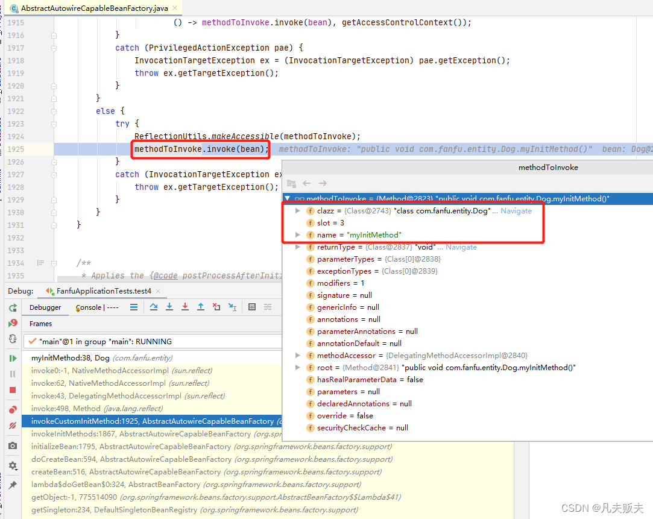This screenshot has height=519, width=653.
Task: Expand the returnType field node
Action: 297,247
